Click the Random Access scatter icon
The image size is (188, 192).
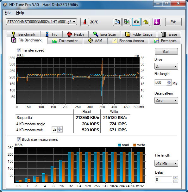pyautogui.click(x=115, y=41)
